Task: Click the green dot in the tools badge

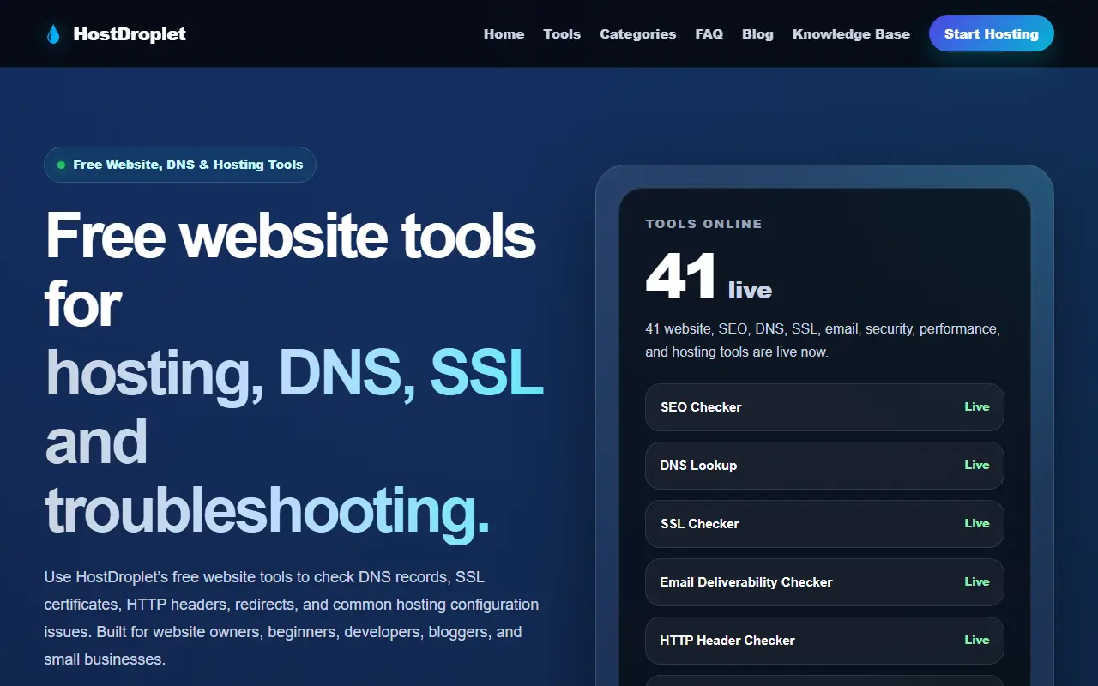Action: [61, 165]
